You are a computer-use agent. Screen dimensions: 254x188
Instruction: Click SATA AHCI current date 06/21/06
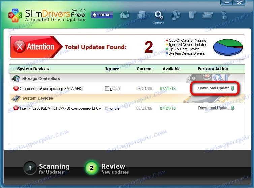(x=144, y=89)
